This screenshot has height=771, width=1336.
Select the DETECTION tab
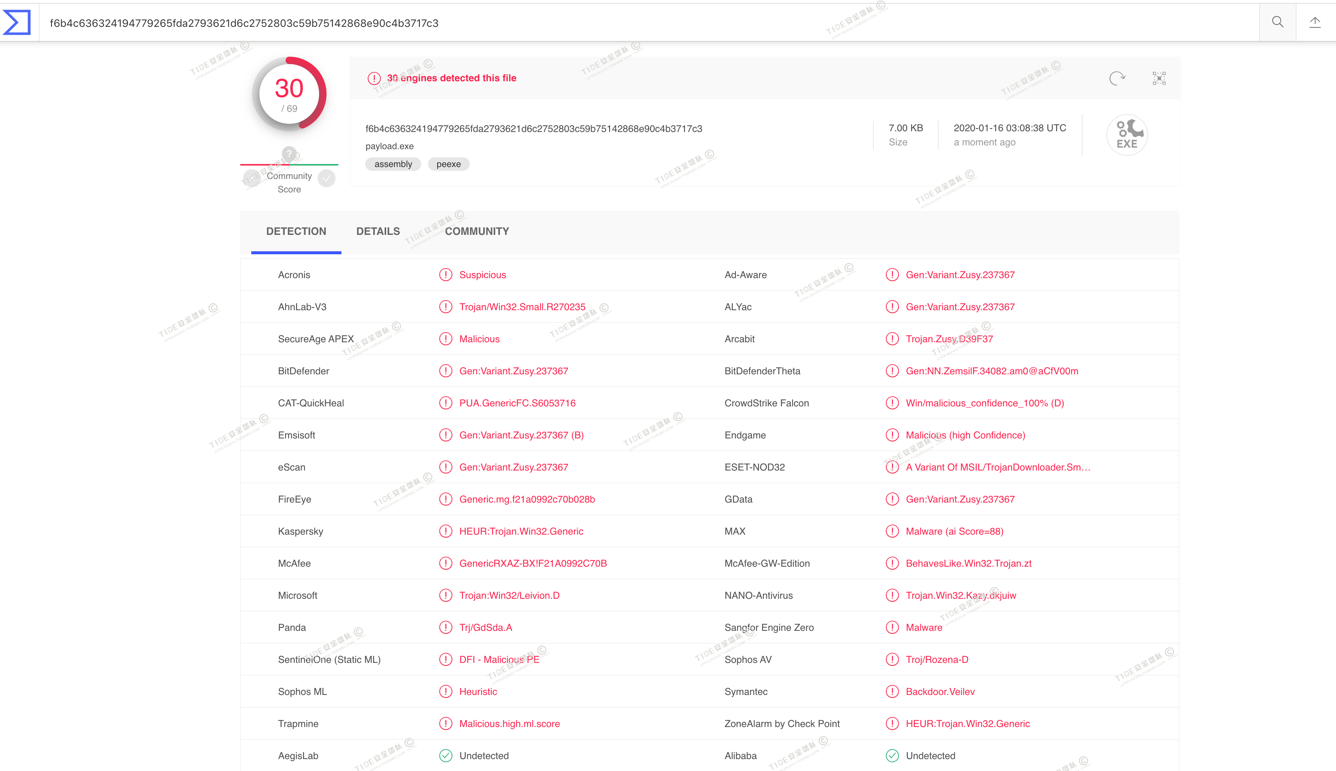pos(296,232)
